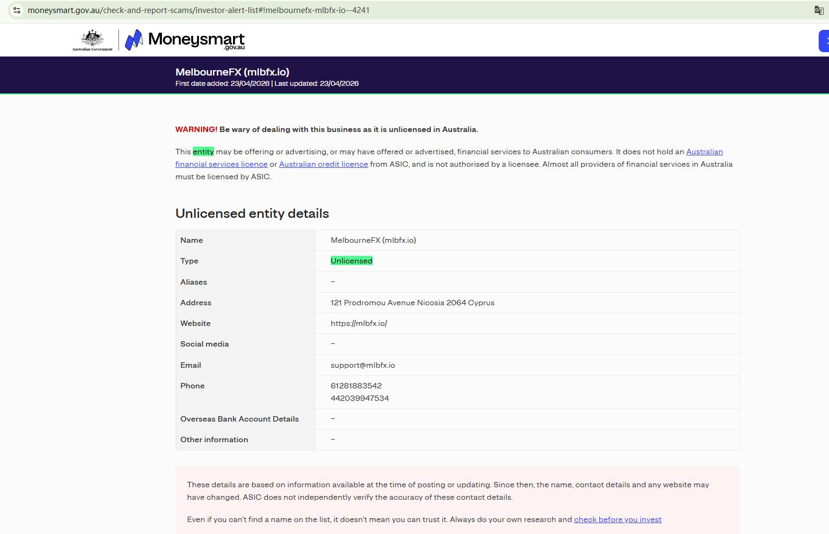
Task: Click the Overseas Bank Account Details label
Action: point(240,419)
